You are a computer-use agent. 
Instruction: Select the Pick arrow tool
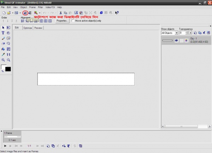3,28
